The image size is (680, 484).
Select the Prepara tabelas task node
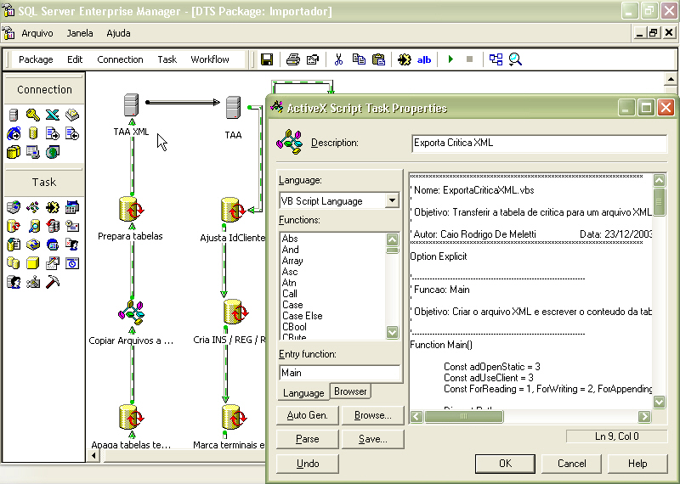(x=131, y=210)
